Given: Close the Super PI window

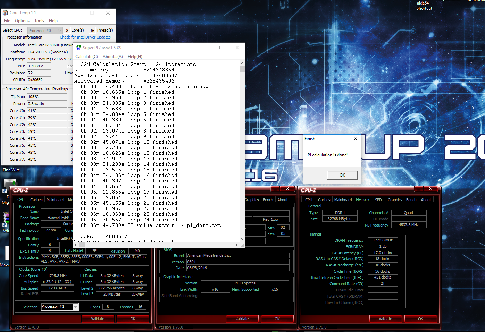Looking at the screenshot, I should (x=237, y=48).
